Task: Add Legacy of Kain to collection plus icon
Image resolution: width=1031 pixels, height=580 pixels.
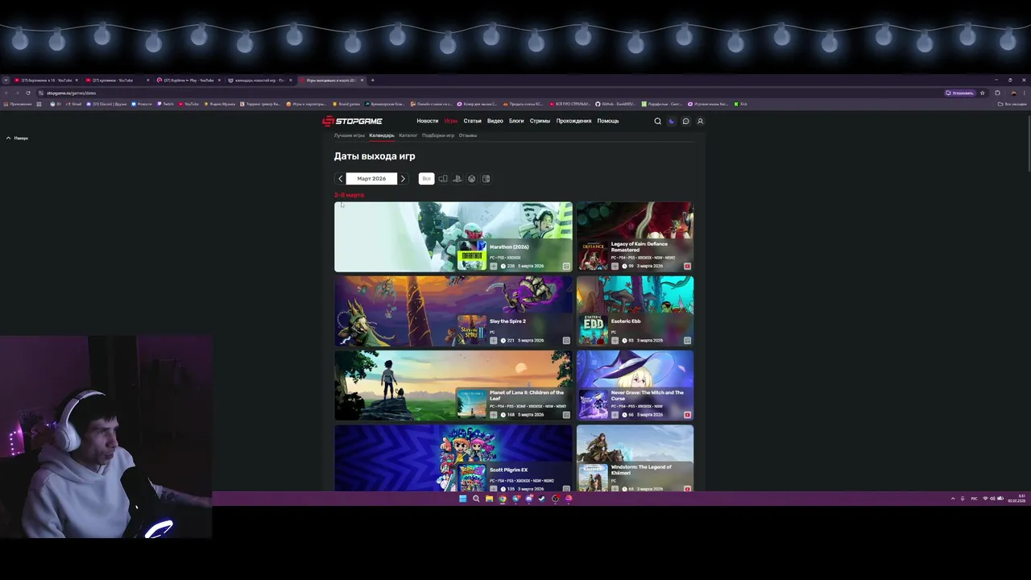Action: pos(615,266)
